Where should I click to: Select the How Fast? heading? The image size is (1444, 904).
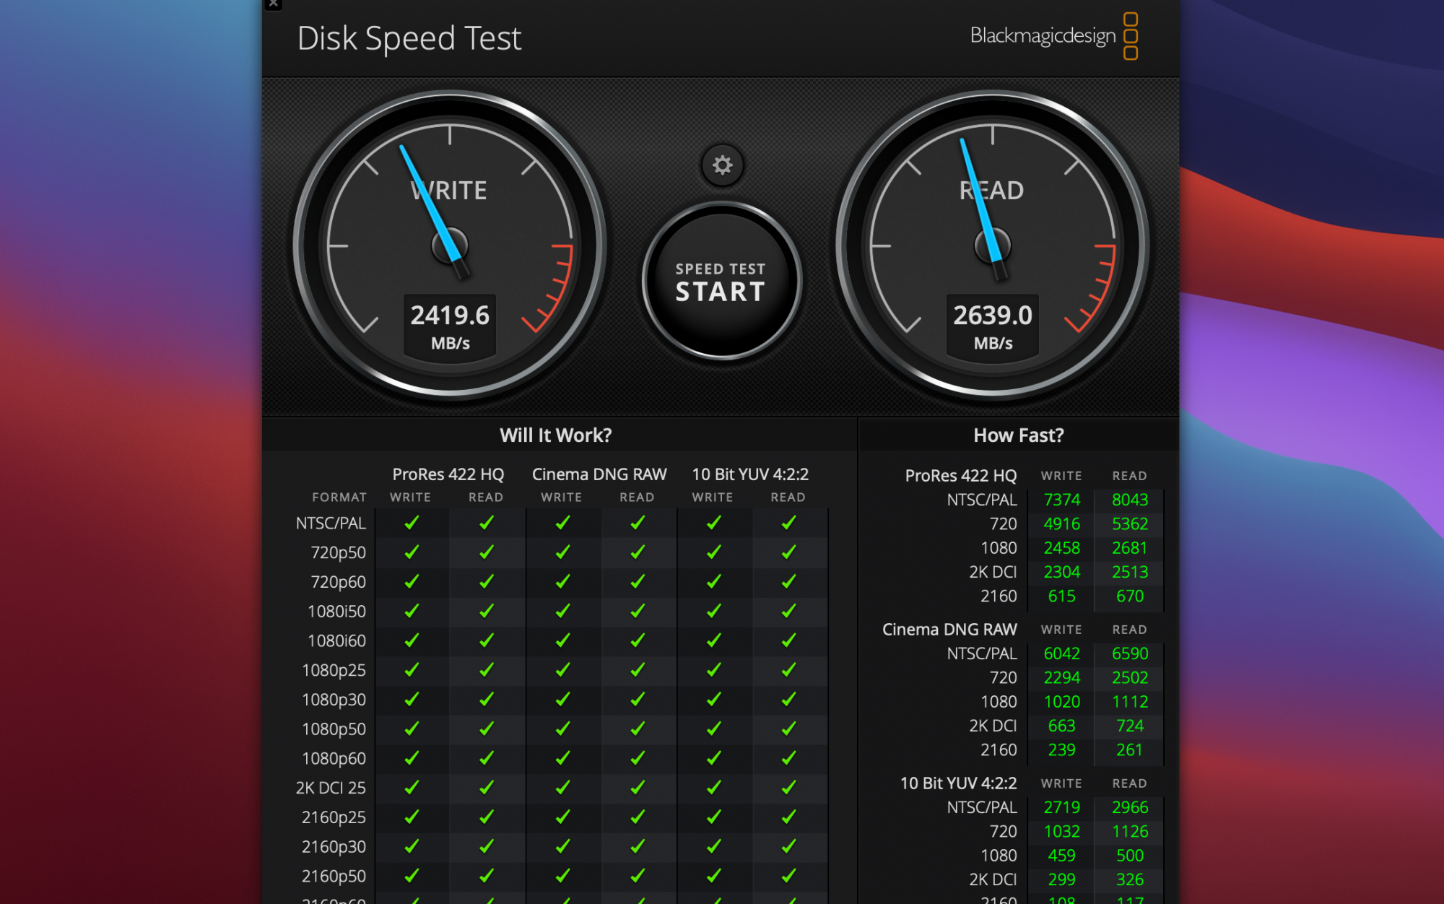pyautogui.click(x=1018, y=435)
